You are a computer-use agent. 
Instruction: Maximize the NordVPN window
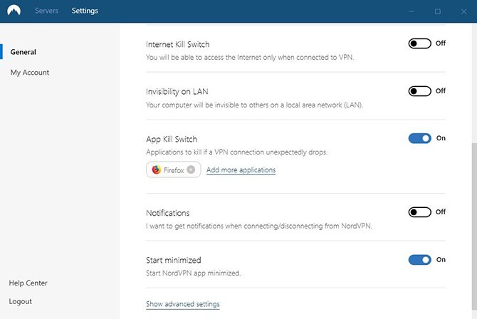[x=437, y=11]
